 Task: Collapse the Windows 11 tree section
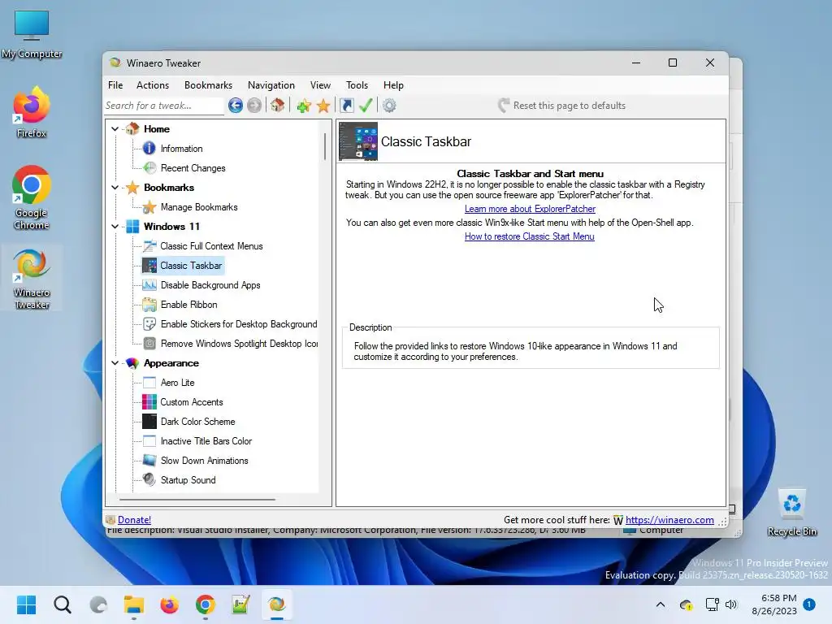115,227
